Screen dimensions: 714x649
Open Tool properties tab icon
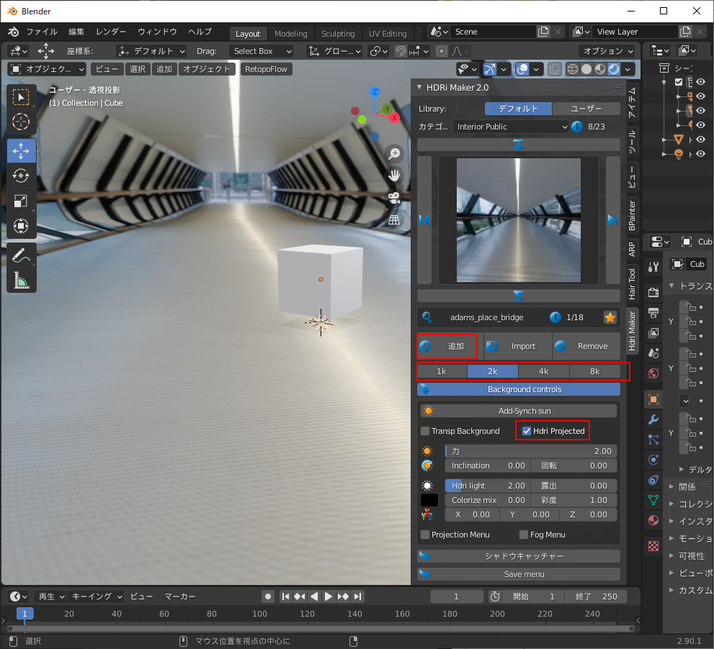(x=653, y=267)
